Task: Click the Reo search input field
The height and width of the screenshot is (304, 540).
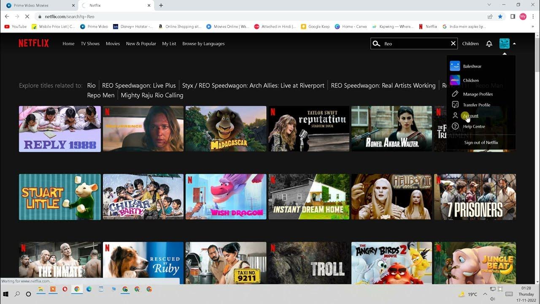Action: point(413,43)
